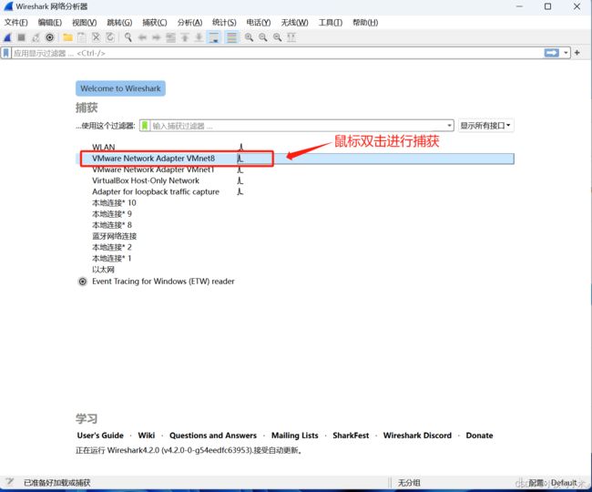Screen dimensions: 592x492
Task: Open a capture file with the folder icon
Action: click(x=67, y=37)
